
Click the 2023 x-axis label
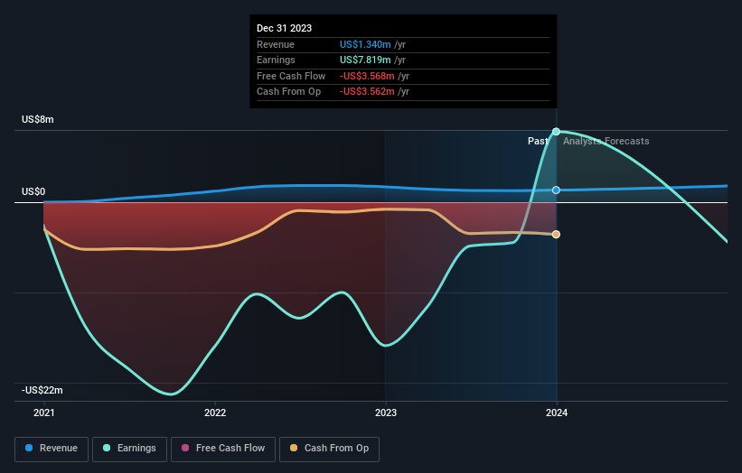(x=386, y=413)
